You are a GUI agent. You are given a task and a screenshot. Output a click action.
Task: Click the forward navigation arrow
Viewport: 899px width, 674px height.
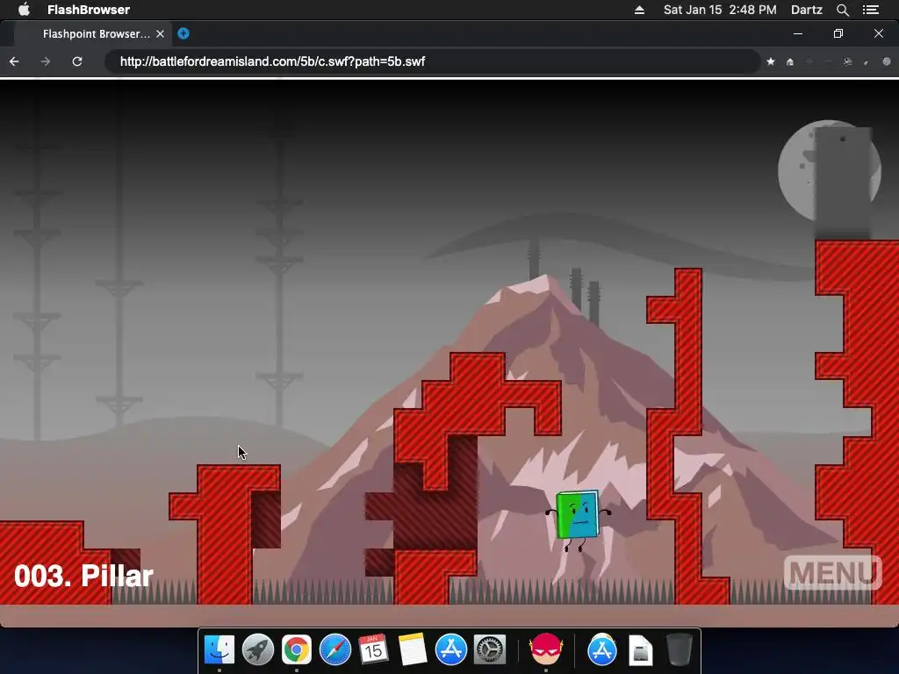(x=46, y=61)
